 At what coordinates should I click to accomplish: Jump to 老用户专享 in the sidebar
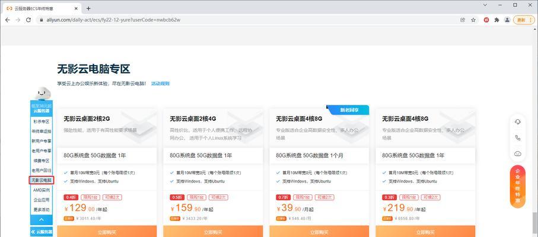41,150
